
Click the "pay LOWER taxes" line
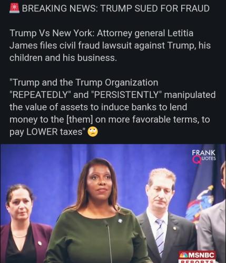click(47, 132)
